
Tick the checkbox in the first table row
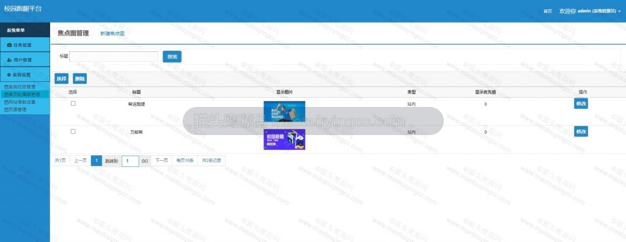pos(73,103)
